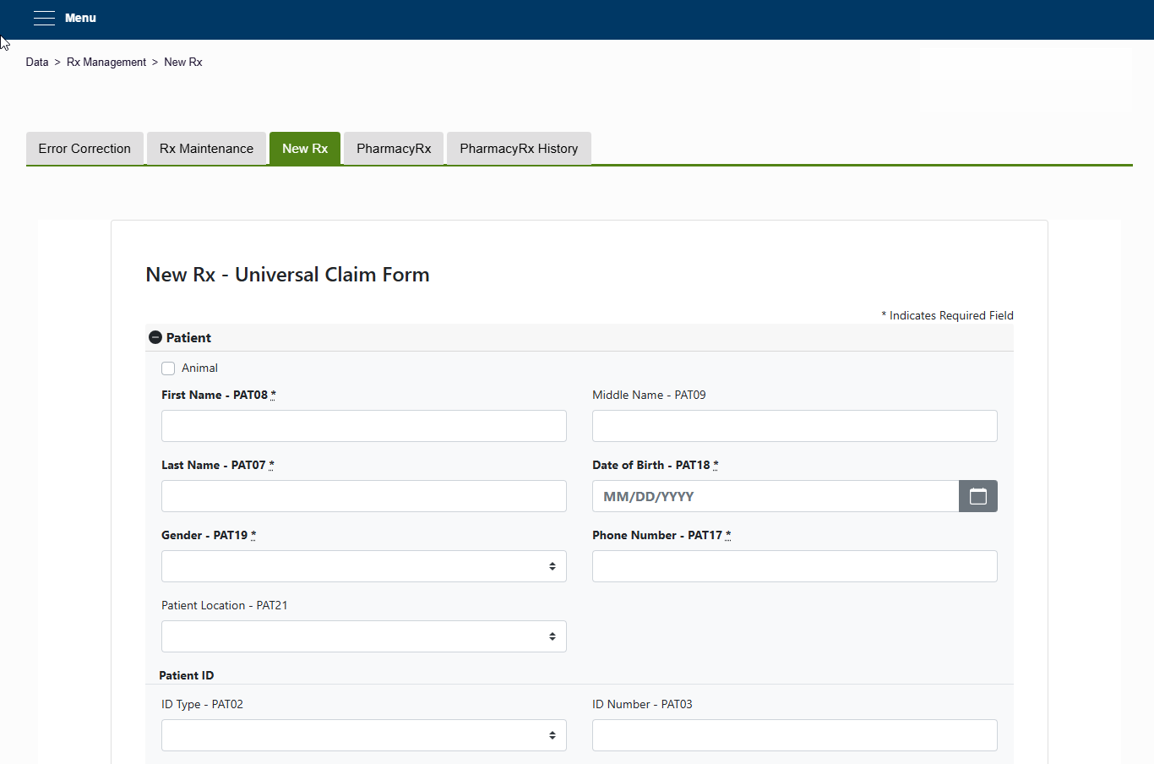
Task: Click the Date of Birth MM/DD/YYYY field
Action: pyautogui.click(x=776, y=496)
